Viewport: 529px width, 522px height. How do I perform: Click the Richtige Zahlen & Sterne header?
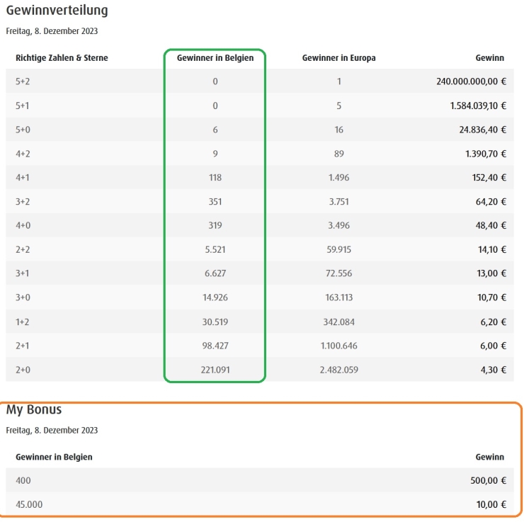(x=62, y=57)
